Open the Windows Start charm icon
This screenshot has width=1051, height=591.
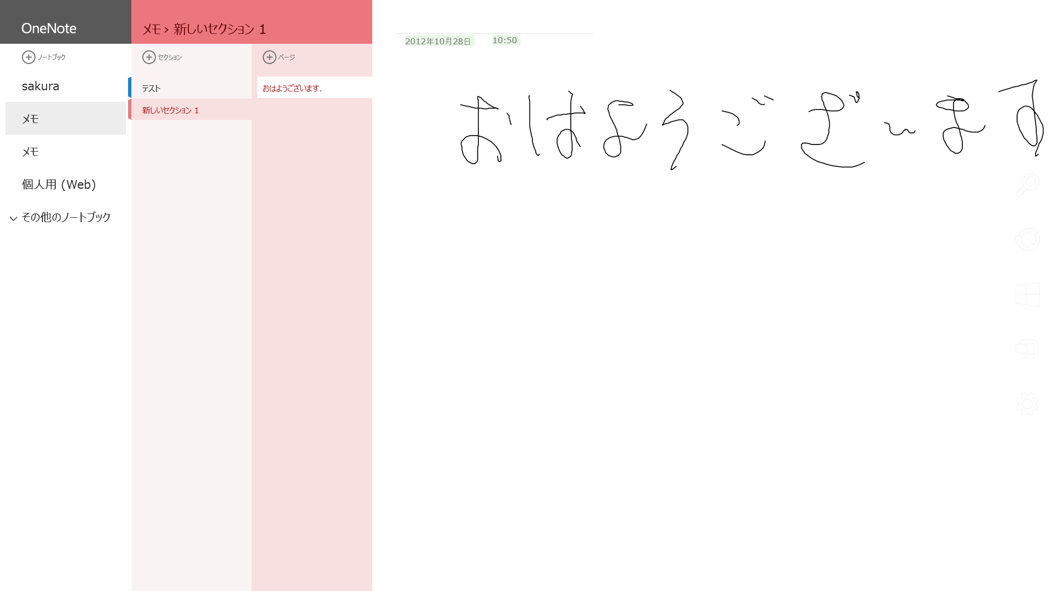pos(1027,294)
